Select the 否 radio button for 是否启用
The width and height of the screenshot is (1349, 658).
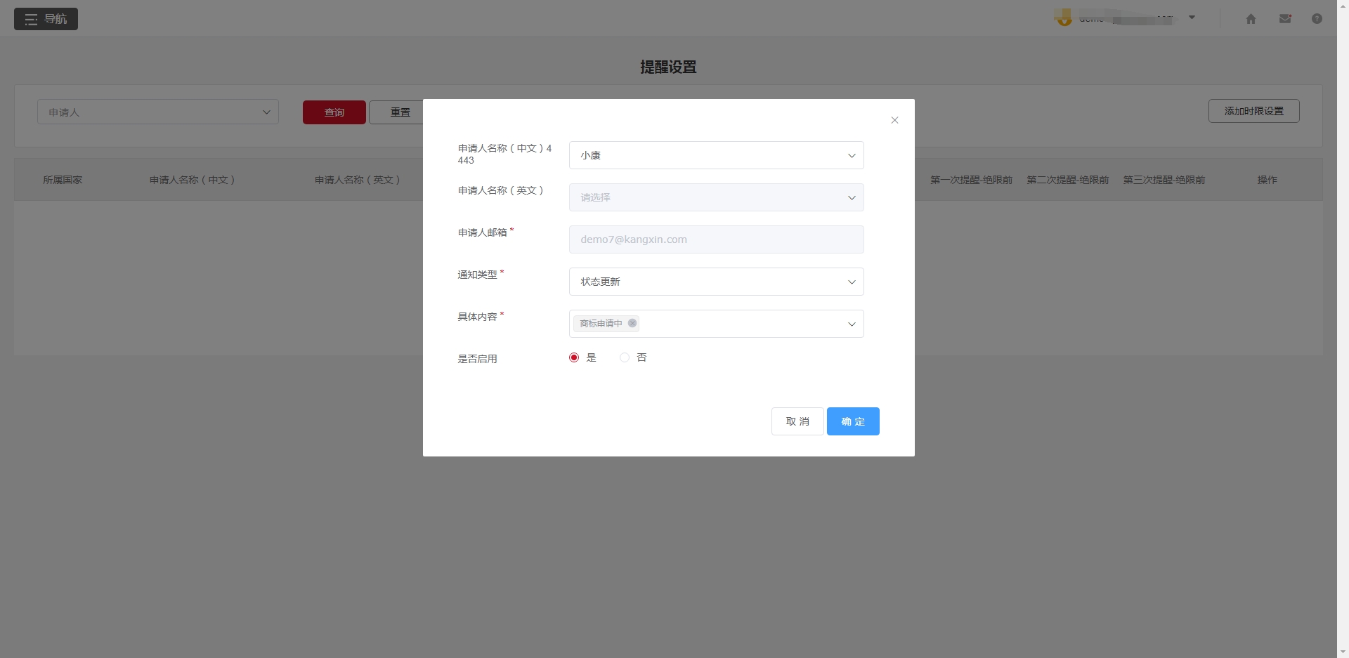[x=624, y=357]
